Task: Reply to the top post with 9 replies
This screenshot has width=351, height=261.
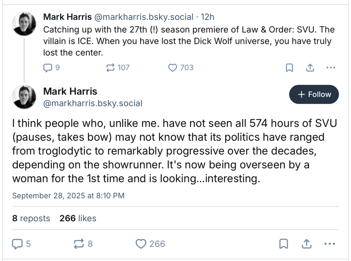Action: click(47, 67)
